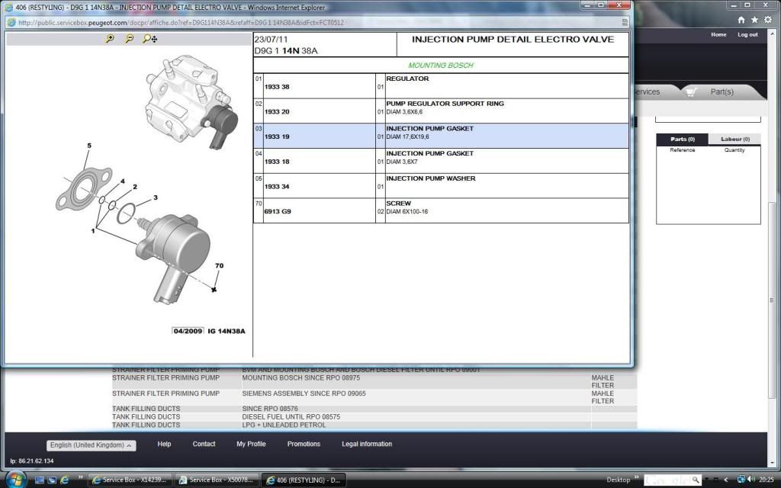Click STRAINER FILTER PRIMING PUMP Siemens assembly row
Screen dimensions: 781x488
(x=374, y=396)
